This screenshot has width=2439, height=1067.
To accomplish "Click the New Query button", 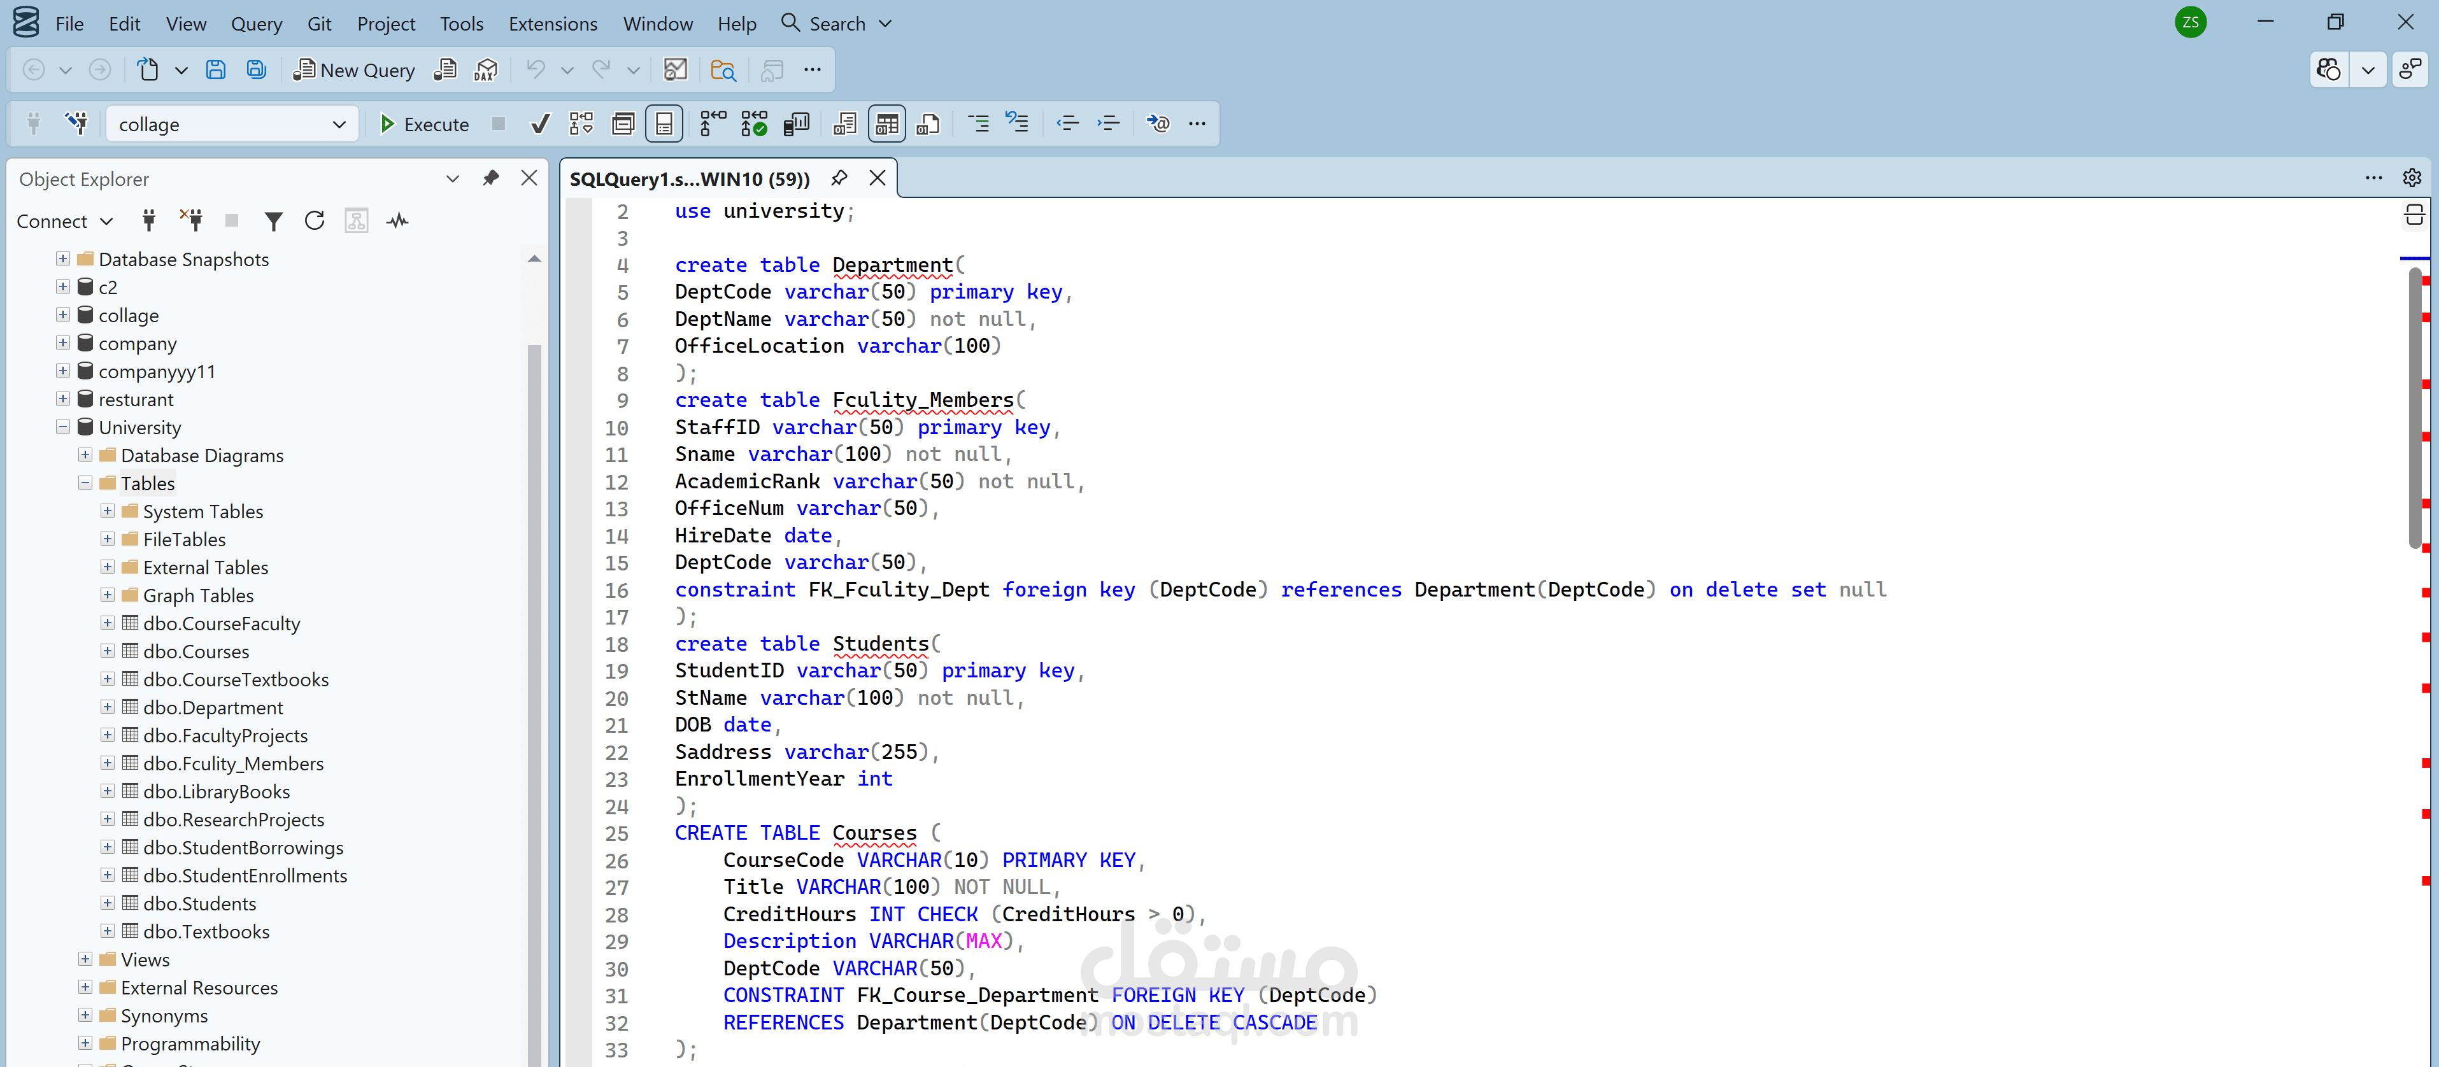I will 355,70.
